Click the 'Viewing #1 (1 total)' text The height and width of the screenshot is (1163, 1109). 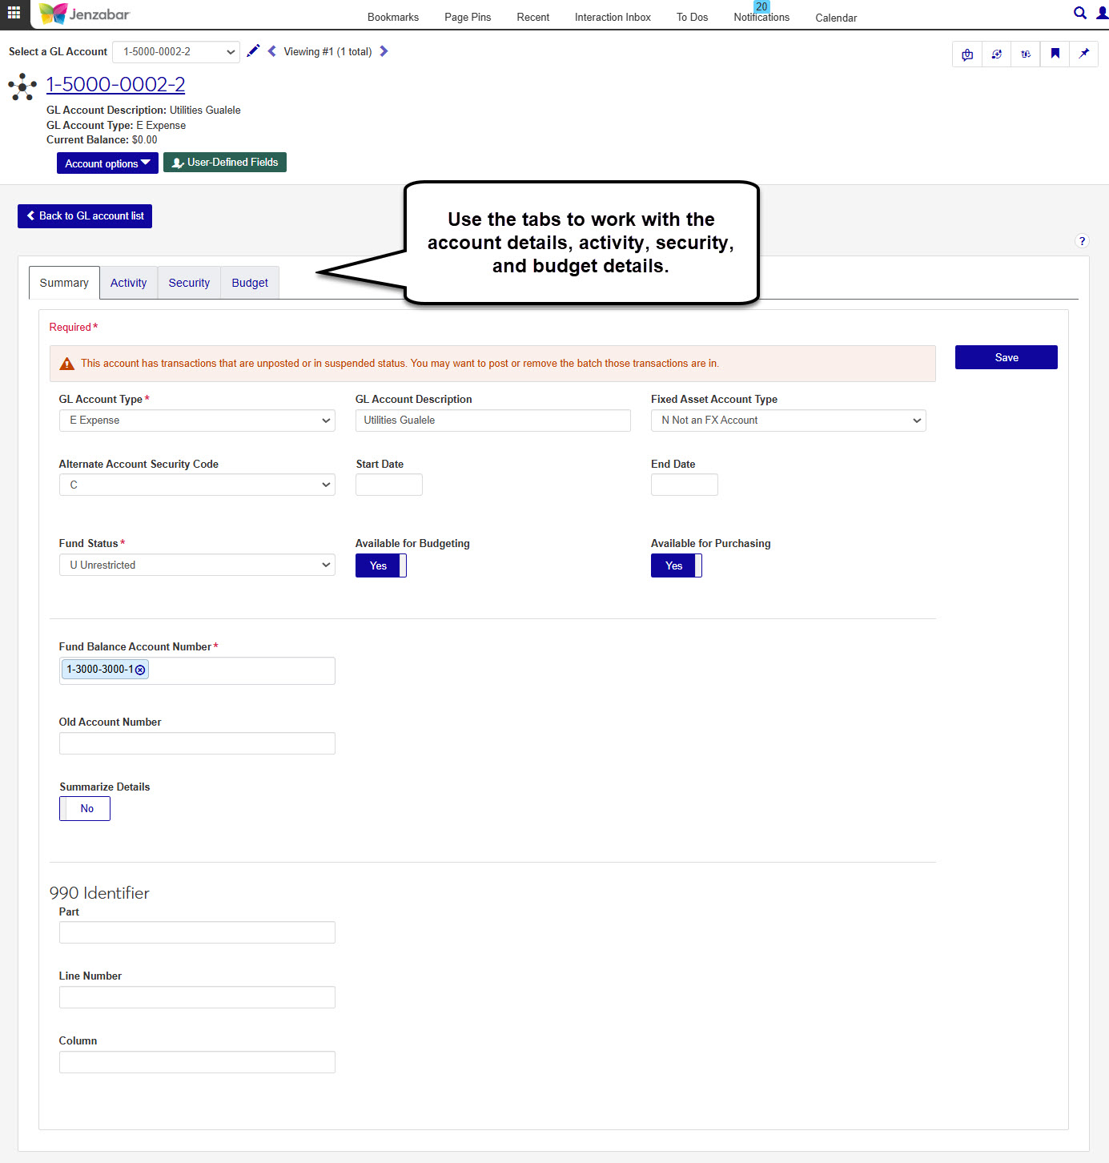pyautogui.click(x=328, y=51)
